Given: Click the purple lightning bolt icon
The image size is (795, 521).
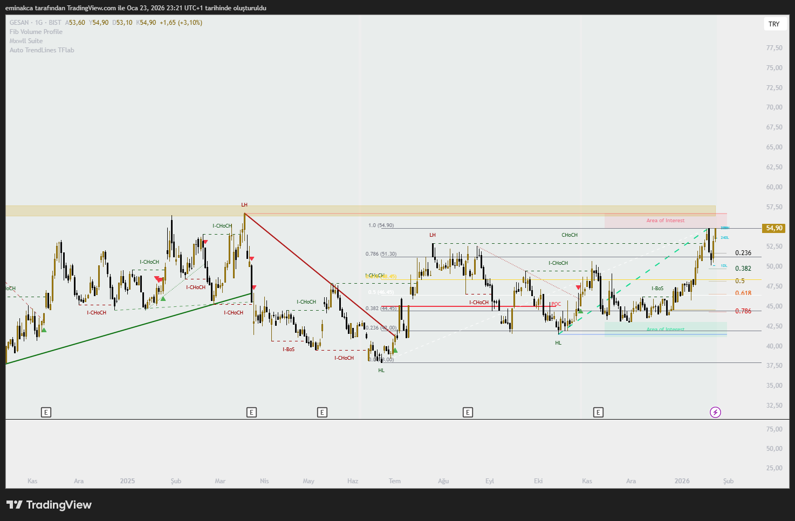Looking at the screenshot, I should point(715,413).
